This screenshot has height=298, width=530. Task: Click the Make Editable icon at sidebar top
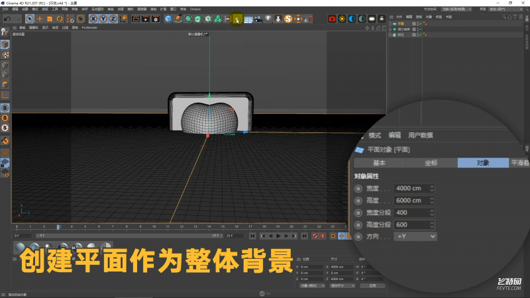click(5, 32)
